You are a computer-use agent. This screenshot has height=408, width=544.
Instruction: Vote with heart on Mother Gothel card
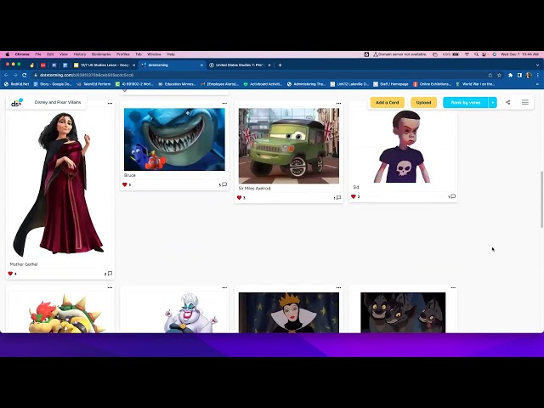pyautogui.click(x=10, y=274)
